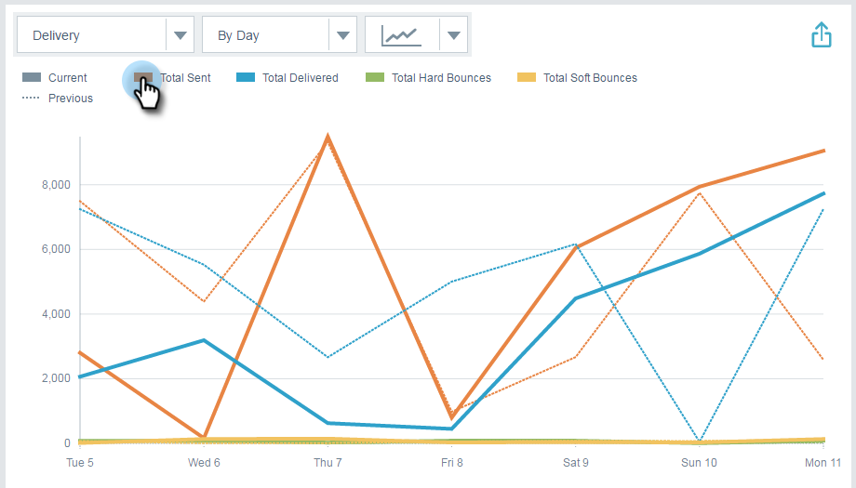
Task: Click the Total Sent legend label
Action: tap(185, 78)
